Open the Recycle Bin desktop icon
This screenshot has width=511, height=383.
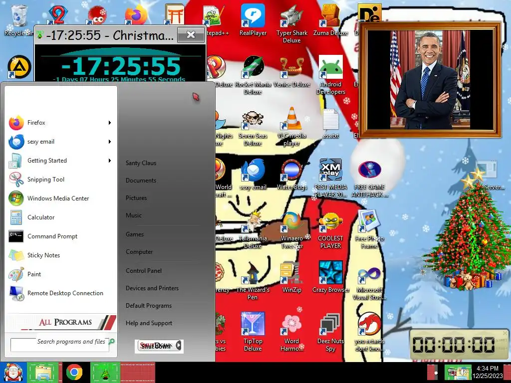(x=19, y=20)
